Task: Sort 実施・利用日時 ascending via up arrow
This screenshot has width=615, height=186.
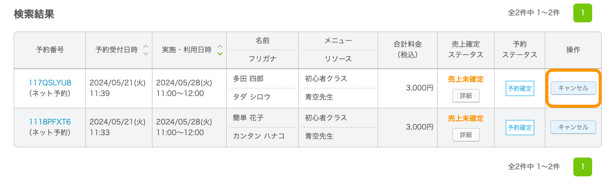Action: (220, 46)
